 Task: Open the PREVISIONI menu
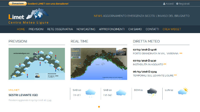coord(36,29)
